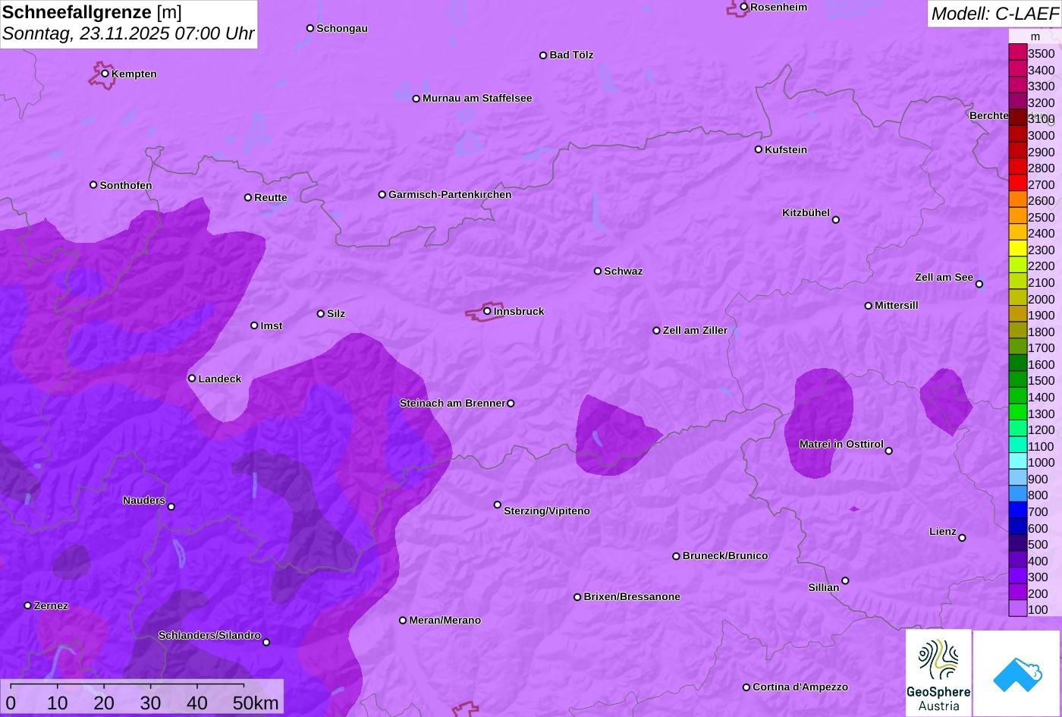This screenshot has height=717, width=1062.
Task: Click the Sonthofen label
Action: pyautogui.click(x=126, y=185)
